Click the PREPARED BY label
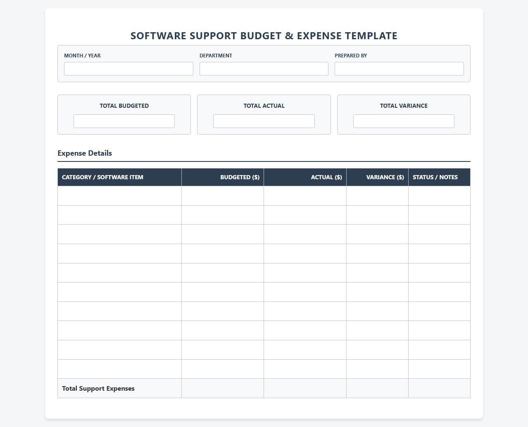 click(351, 55)
